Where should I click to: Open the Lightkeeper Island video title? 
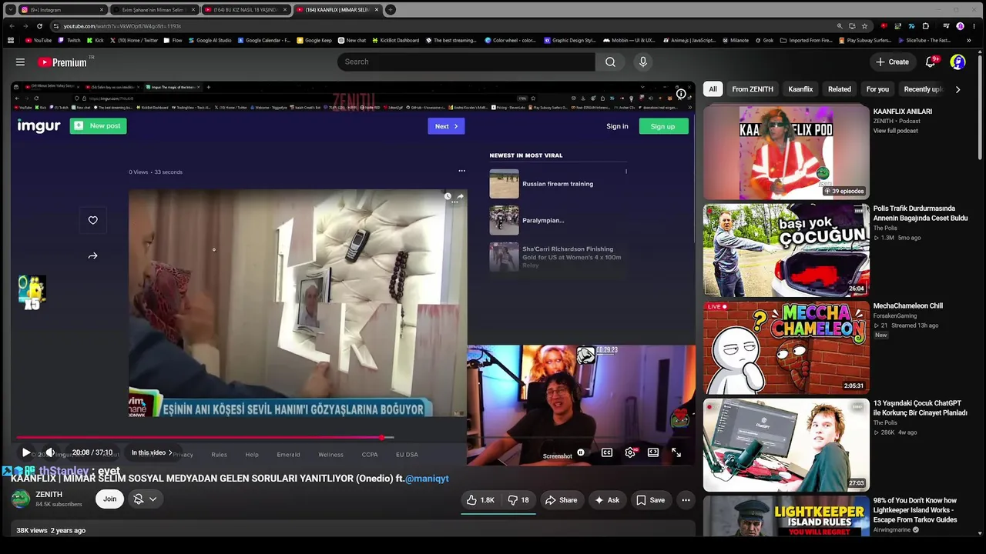(x=915, y=510)
